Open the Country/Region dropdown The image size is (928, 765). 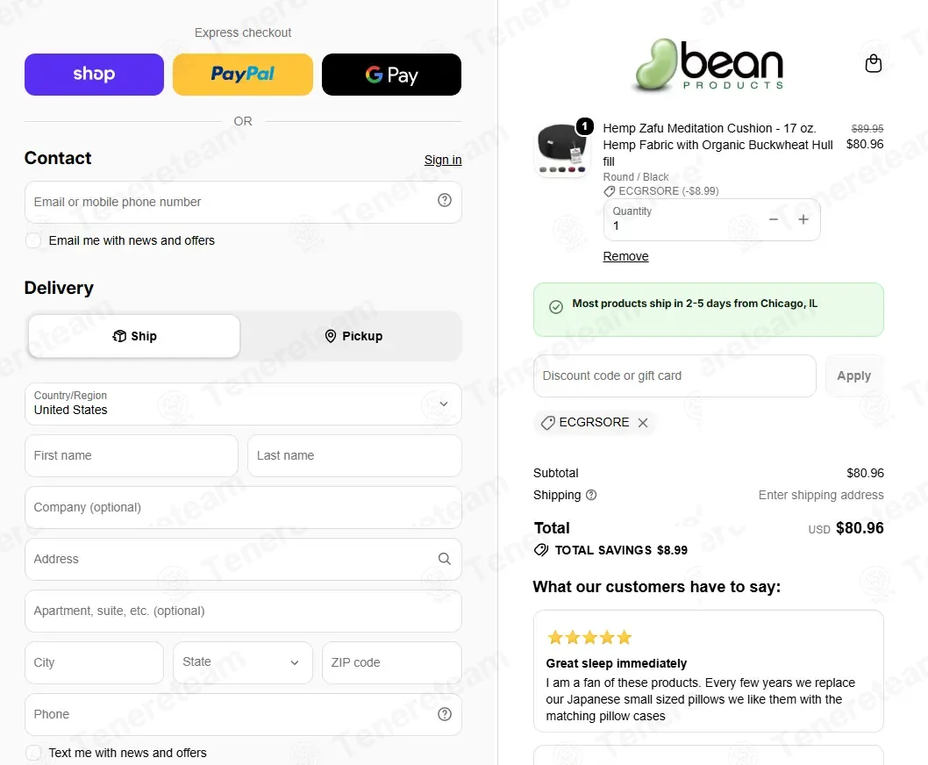(x=243, y=404)
